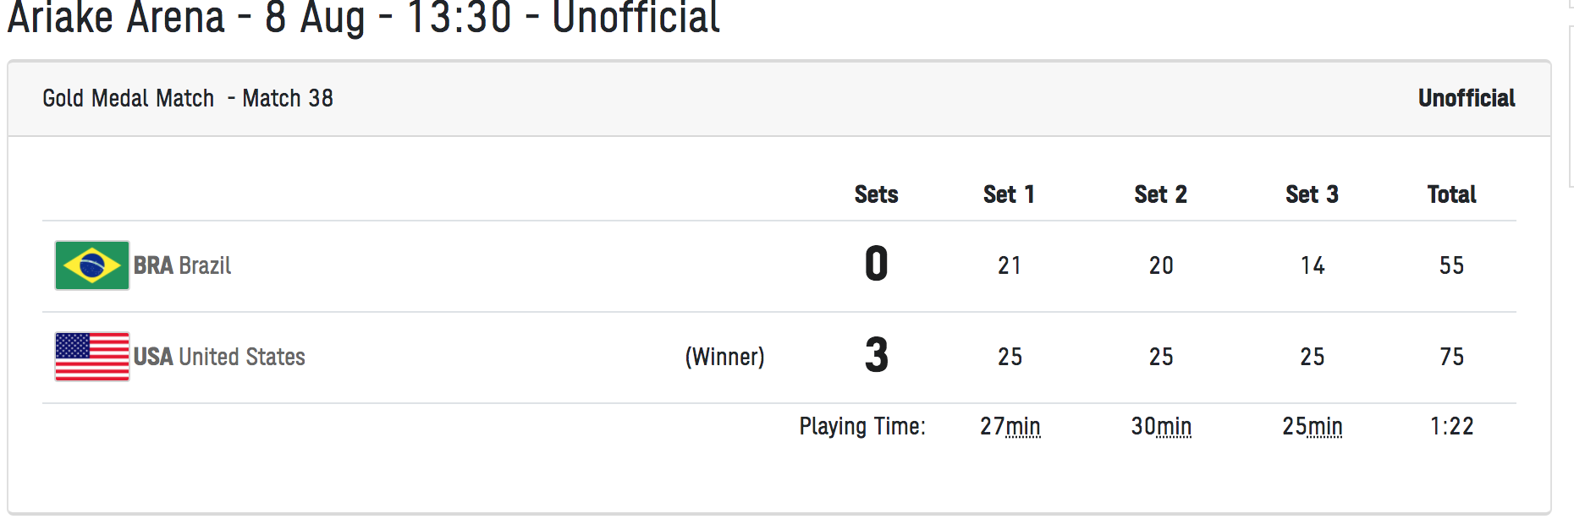
Task: Click the Ariake Arena page title
Action: point(363,17)
